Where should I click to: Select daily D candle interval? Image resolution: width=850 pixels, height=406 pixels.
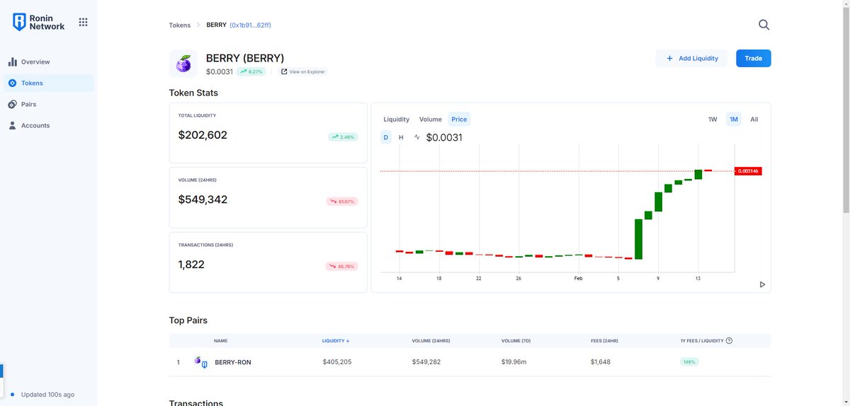(x=386, y=137)
